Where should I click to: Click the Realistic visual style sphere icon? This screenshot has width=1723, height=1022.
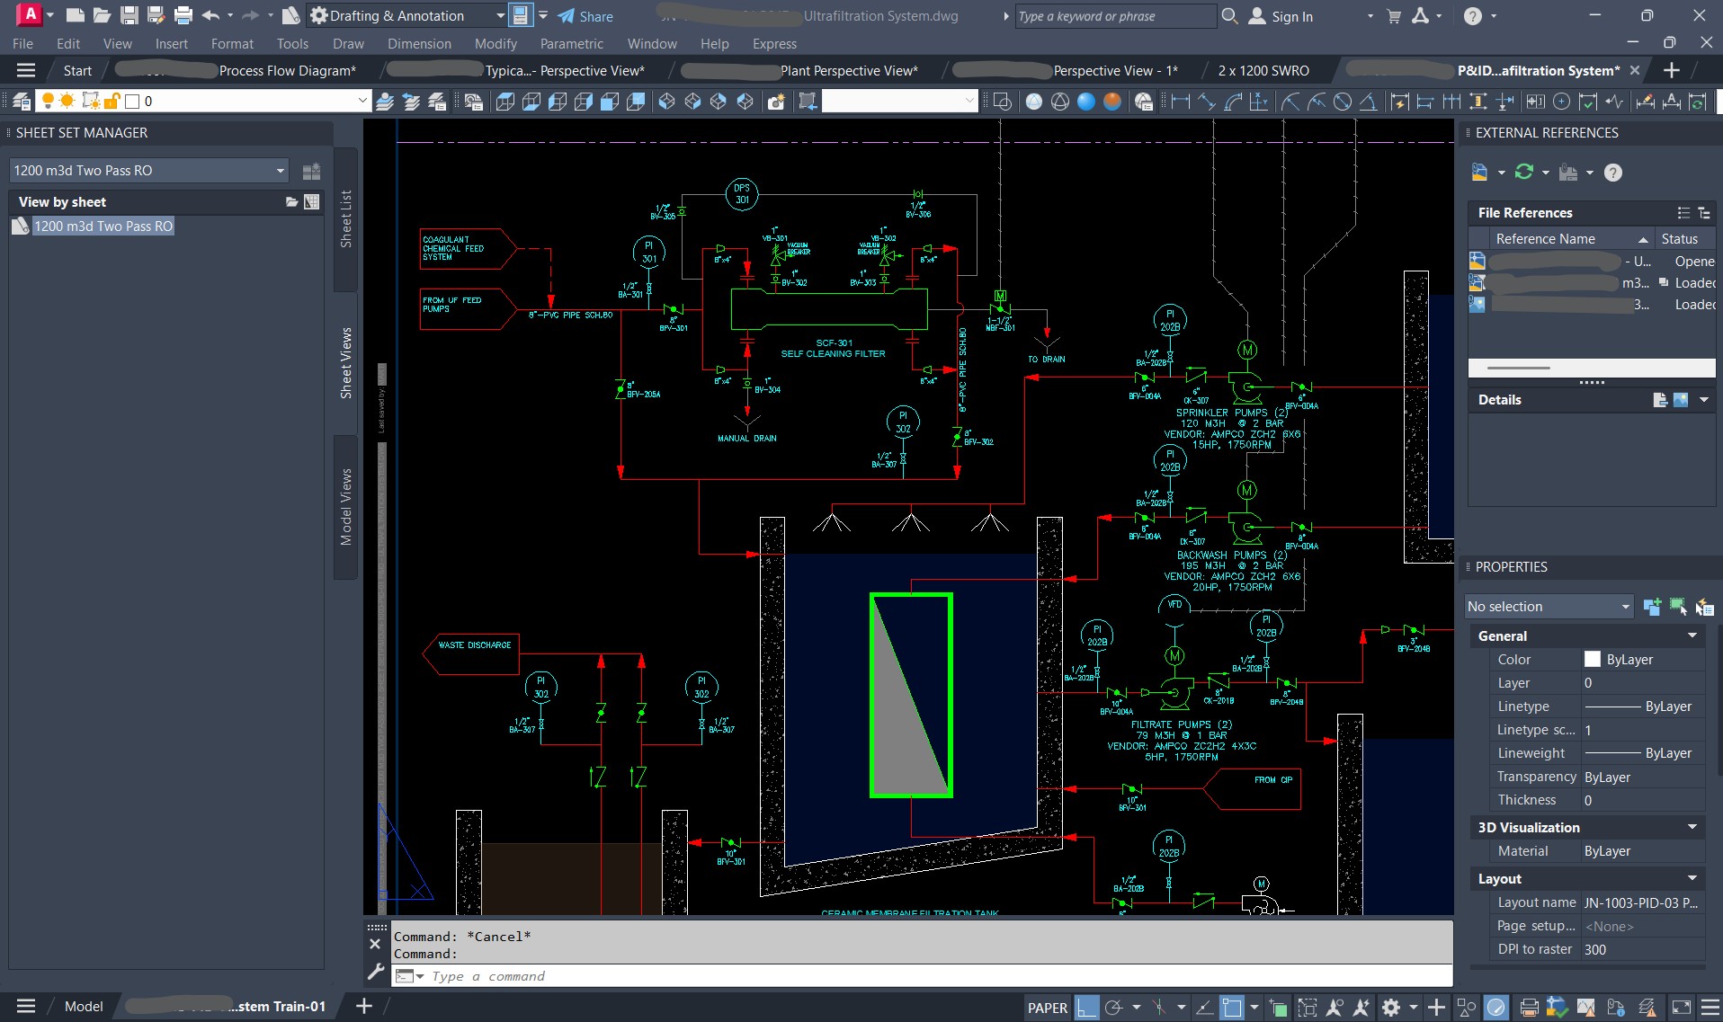click(1086, 102)
